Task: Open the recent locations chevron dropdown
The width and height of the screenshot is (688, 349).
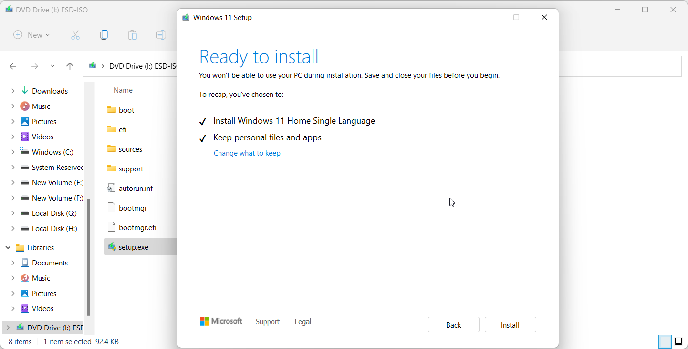Action: [52, 66]
